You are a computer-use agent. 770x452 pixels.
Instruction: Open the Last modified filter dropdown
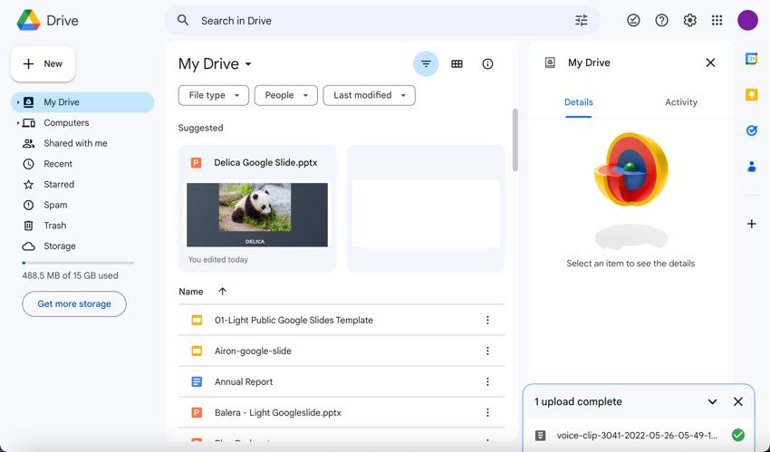(369, 95)
